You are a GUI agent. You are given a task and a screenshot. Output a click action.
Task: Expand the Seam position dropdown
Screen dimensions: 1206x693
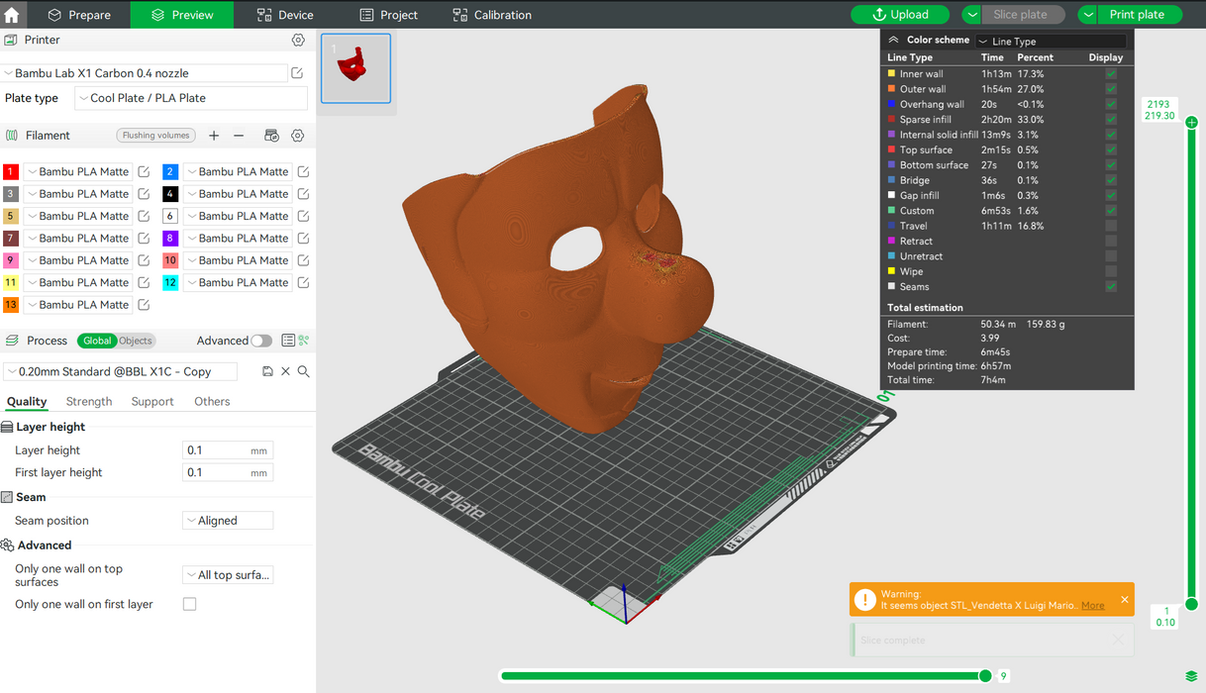click(x=228, y=521)
